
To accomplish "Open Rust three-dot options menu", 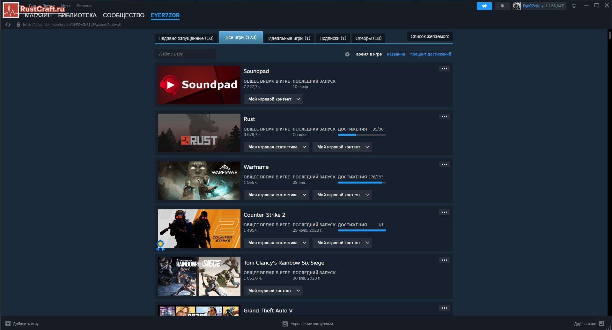I will pos(444,116).
